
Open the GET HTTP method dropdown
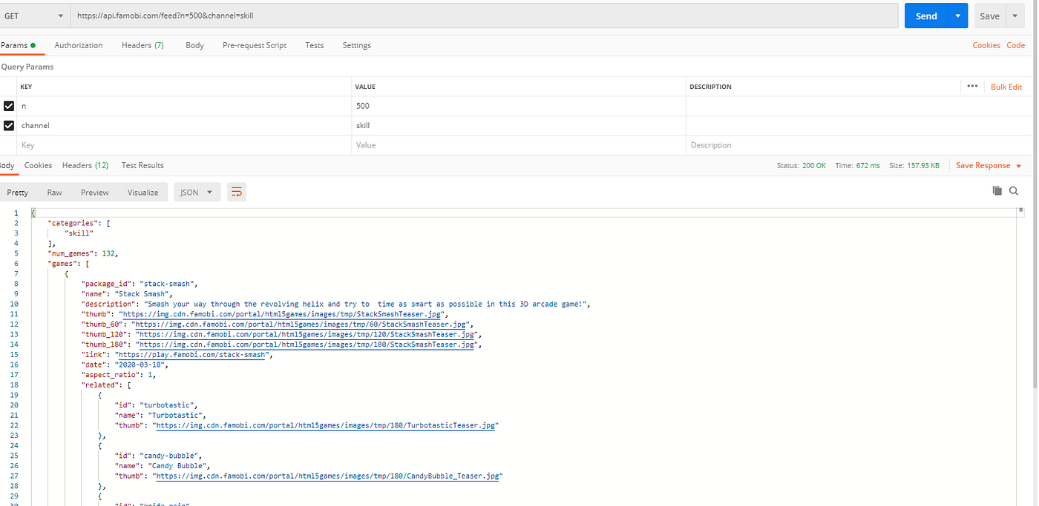pyautogui.click(x=34, y=16)
